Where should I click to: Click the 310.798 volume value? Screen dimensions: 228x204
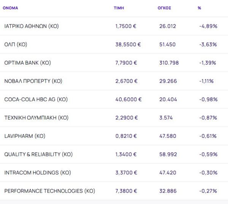pyautogui.click(x=169, y=63)
